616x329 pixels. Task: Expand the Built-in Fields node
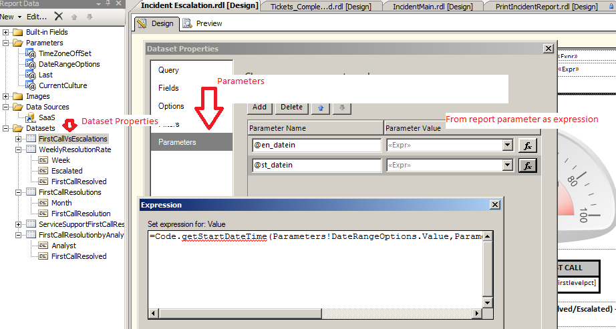point(6,32)
